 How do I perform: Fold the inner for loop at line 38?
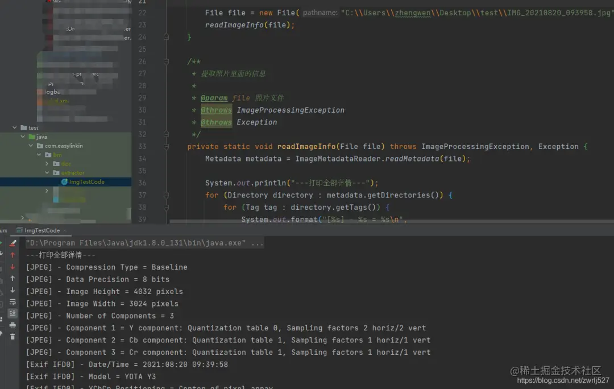tap(166, 207)
